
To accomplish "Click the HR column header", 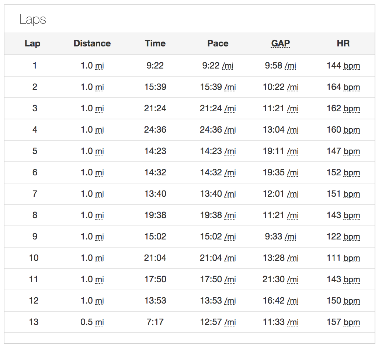I will coord(343,43).
